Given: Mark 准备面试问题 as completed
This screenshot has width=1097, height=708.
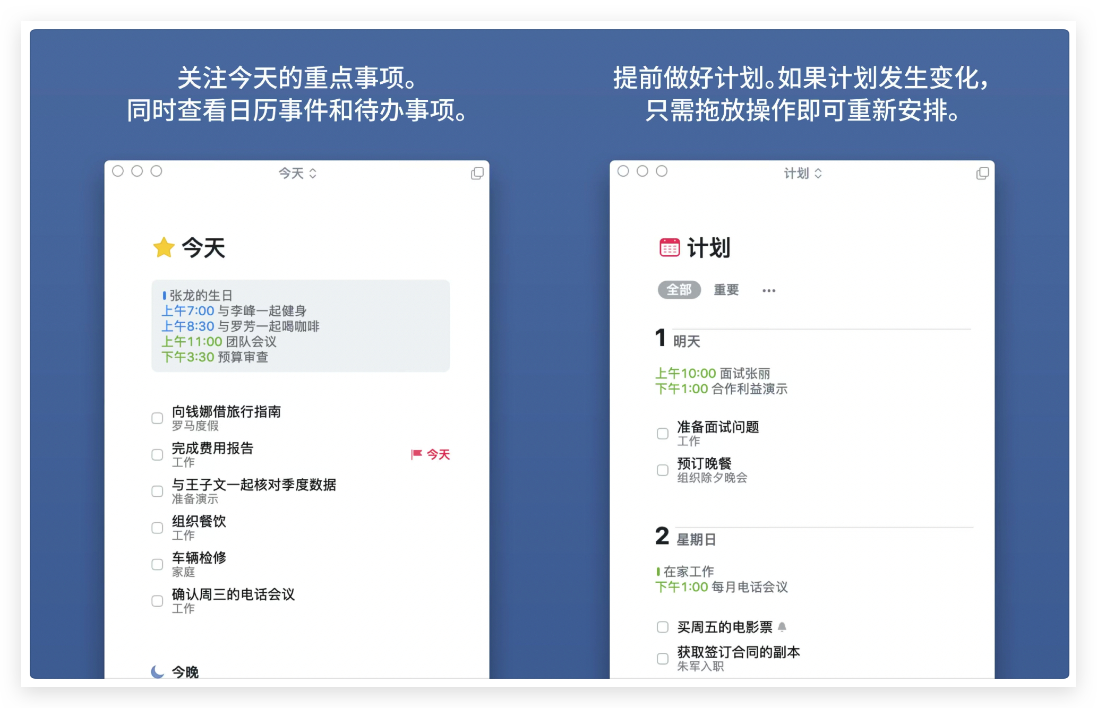Looking at the screenshot, I should 662,433.
